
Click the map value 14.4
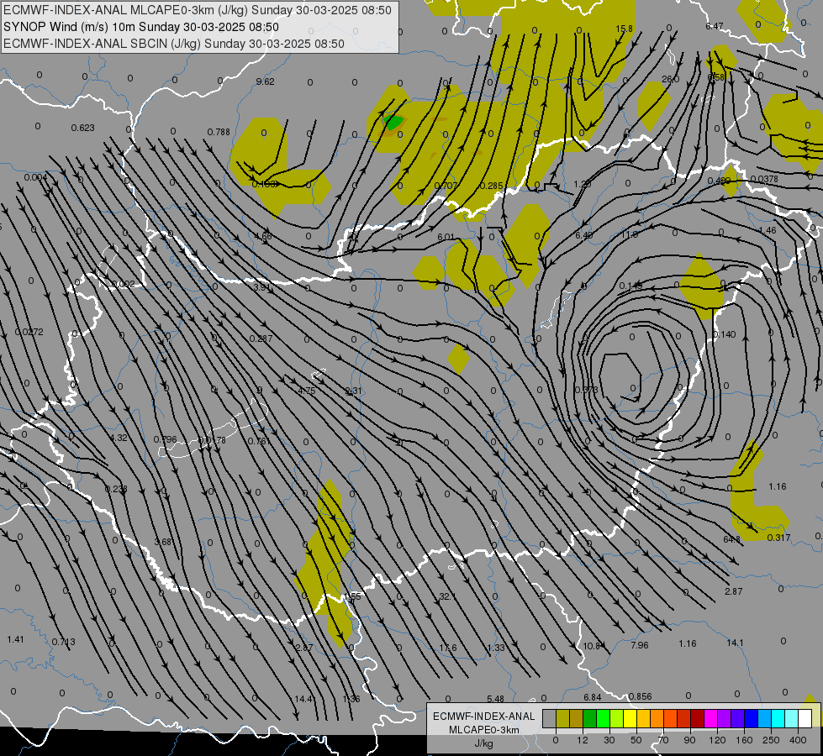[x=304, y=699]
